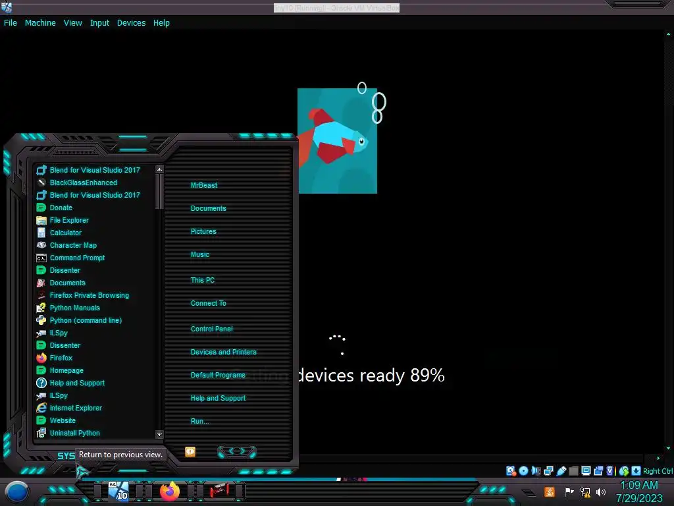
Task: Open Control Panel
Action: click(211, 329)
